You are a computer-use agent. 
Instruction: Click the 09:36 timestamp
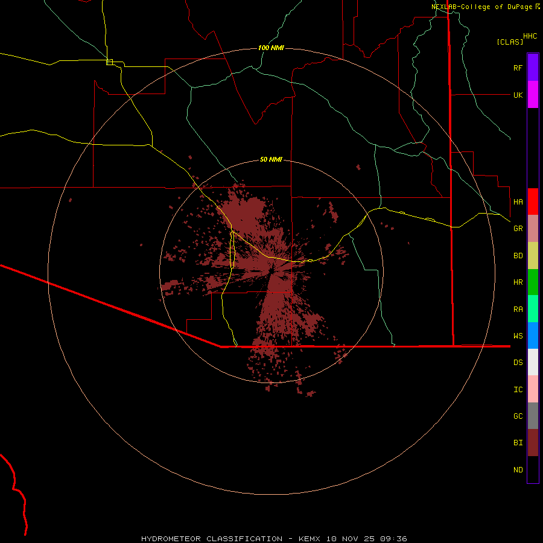(x=393, y=539)
